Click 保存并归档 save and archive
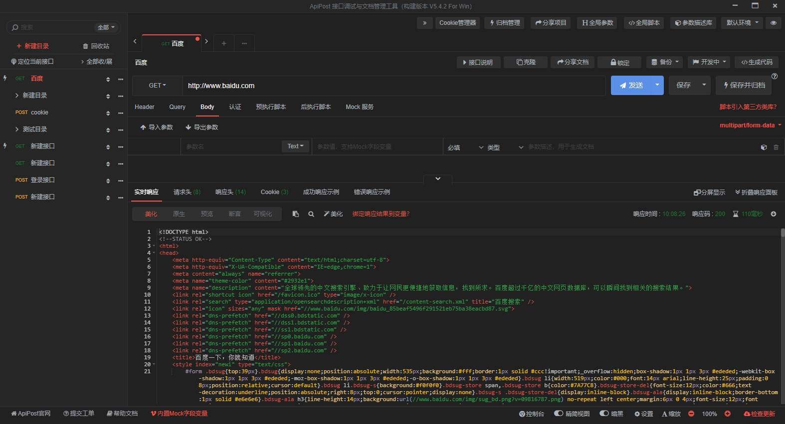This screenshot has width=785, height=424. pyautogui.click(x=744, y=86)
